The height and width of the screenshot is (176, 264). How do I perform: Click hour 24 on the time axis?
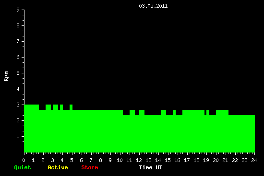[254, 160]
